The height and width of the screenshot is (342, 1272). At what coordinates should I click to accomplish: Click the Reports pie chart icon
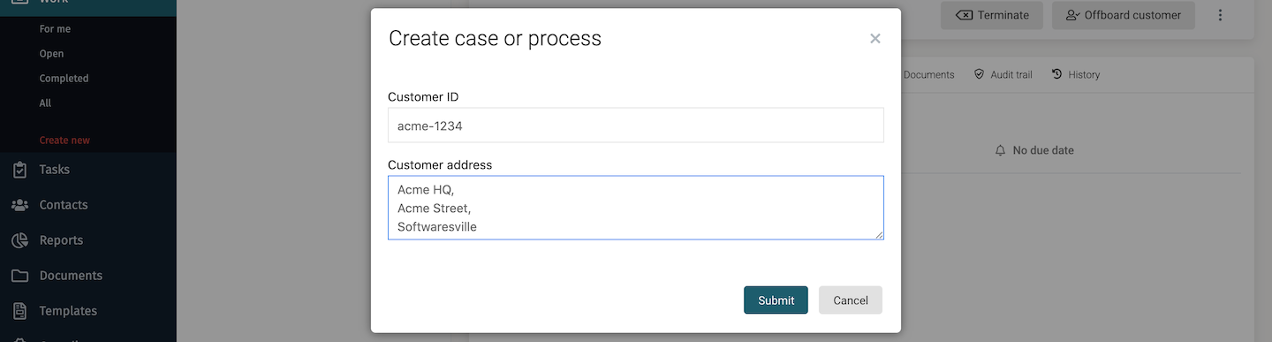[19, 240]
